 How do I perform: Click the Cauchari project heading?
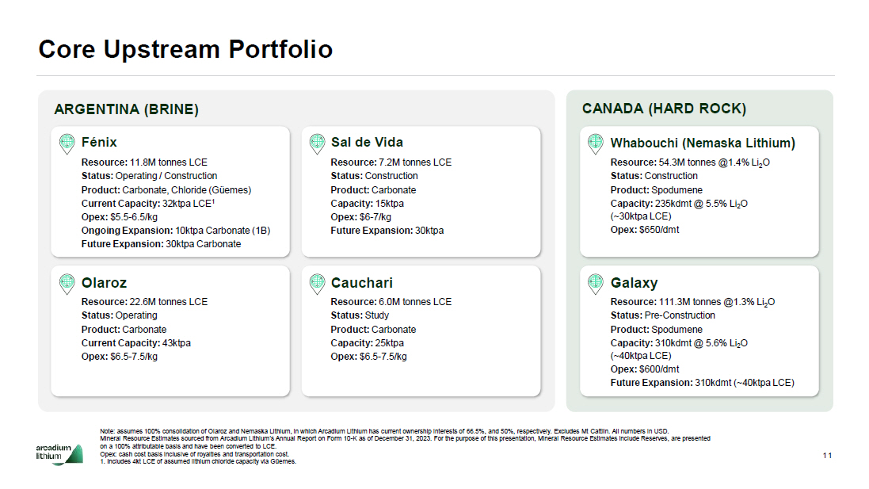click(362, 283)
